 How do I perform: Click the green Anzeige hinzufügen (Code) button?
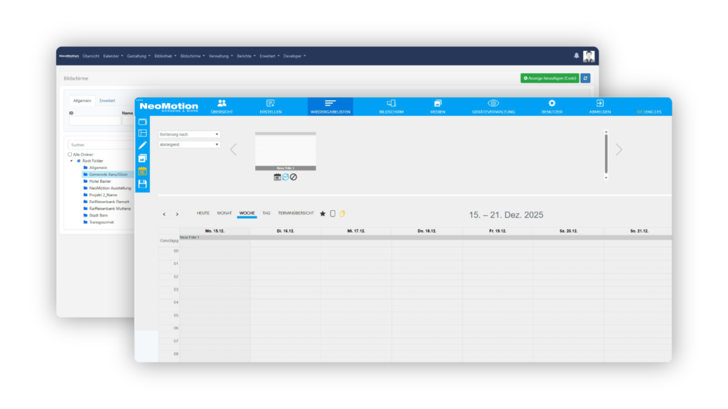(550, 78)
